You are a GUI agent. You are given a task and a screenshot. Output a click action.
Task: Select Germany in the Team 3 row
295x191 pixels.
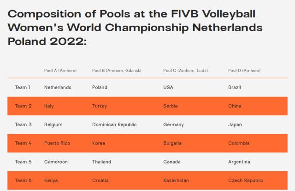click(x=173, y=124)
